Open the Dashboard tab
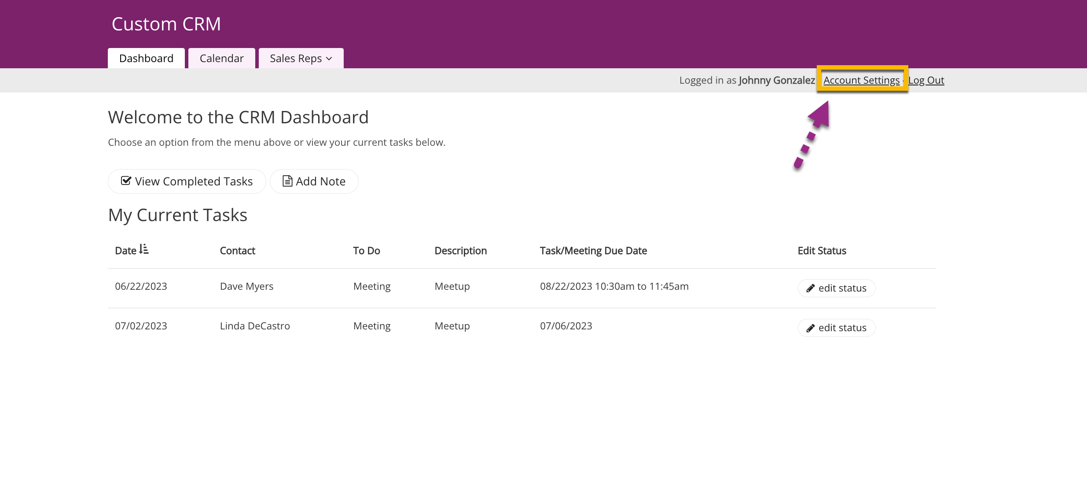The image size is (1087, 480). (146, 58)
